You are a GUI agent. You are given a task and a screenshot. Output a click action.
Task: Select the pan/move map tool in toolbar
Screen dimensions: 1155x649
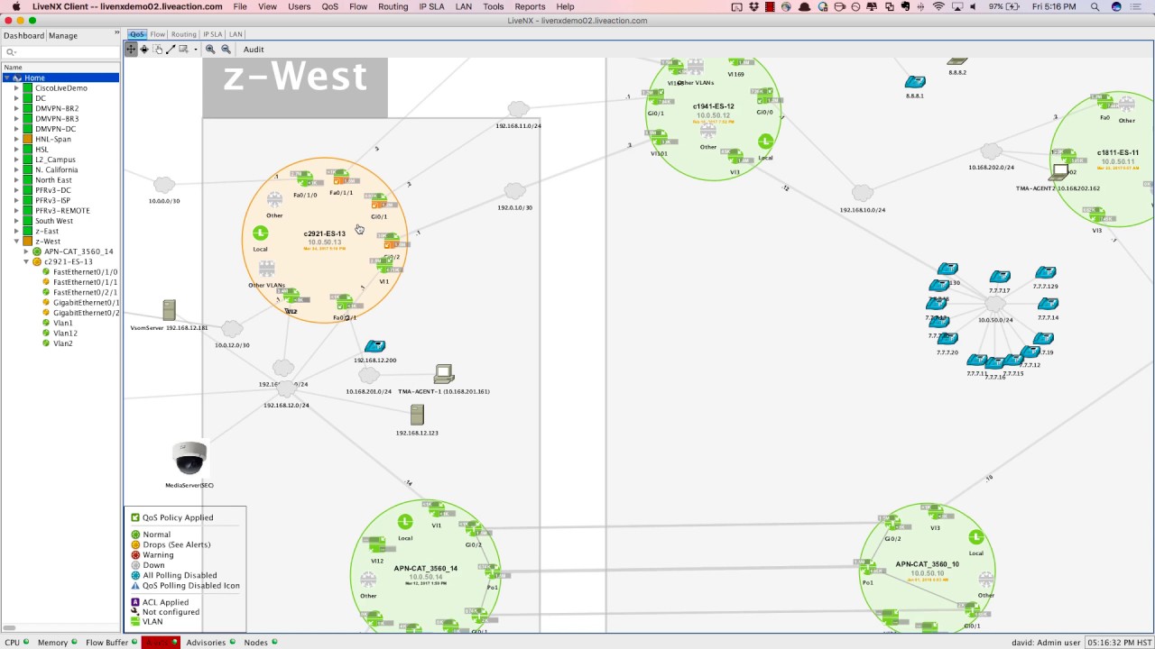[x=131, y=50]
